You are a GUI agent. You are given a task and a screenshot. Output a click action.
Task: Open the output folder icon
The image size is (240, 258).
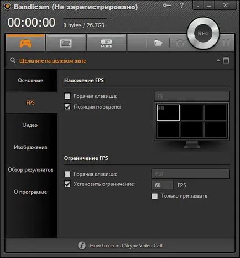(x=158, y=43)
